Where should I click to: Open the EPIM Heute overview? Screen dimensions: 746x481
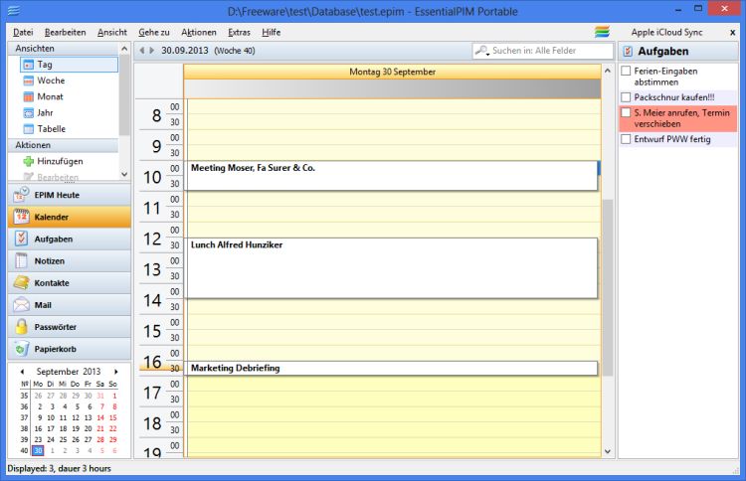click(x=66, y=196)
